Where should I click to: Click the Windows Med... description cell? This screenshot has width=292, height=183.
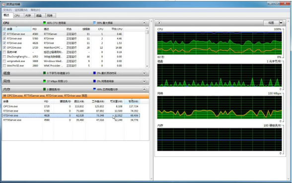tap(53, 61)
